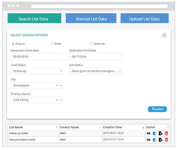Click the 'New promotion mailer' list name
This screenshot has width=177, height=150.
pyautogui.click(x=22, y=140)
